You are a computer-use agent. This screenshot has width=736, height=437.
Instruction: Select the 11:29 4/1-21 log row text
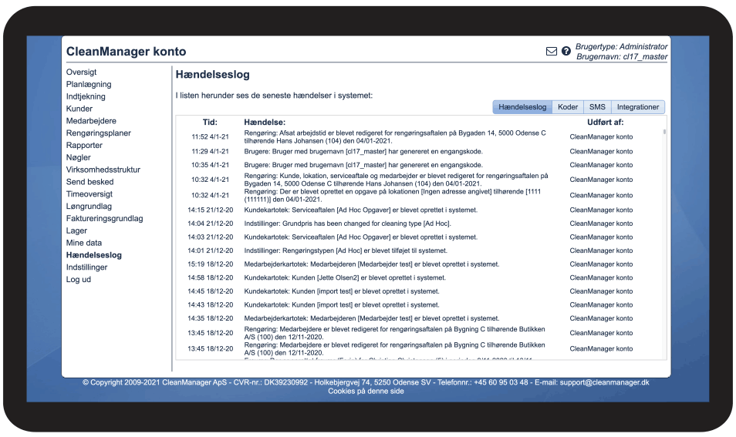tap(363, 152)
